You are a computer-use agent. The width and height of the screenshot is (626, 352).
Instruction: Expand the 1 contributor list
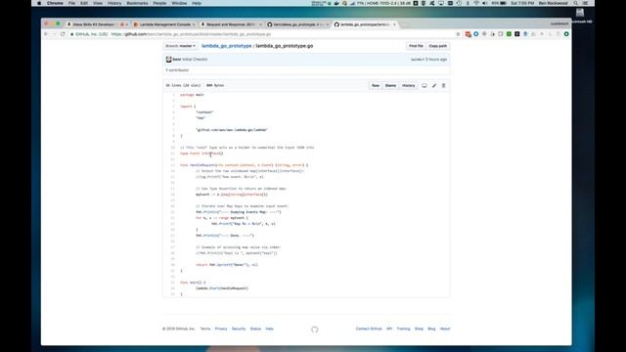pos(177,70)
